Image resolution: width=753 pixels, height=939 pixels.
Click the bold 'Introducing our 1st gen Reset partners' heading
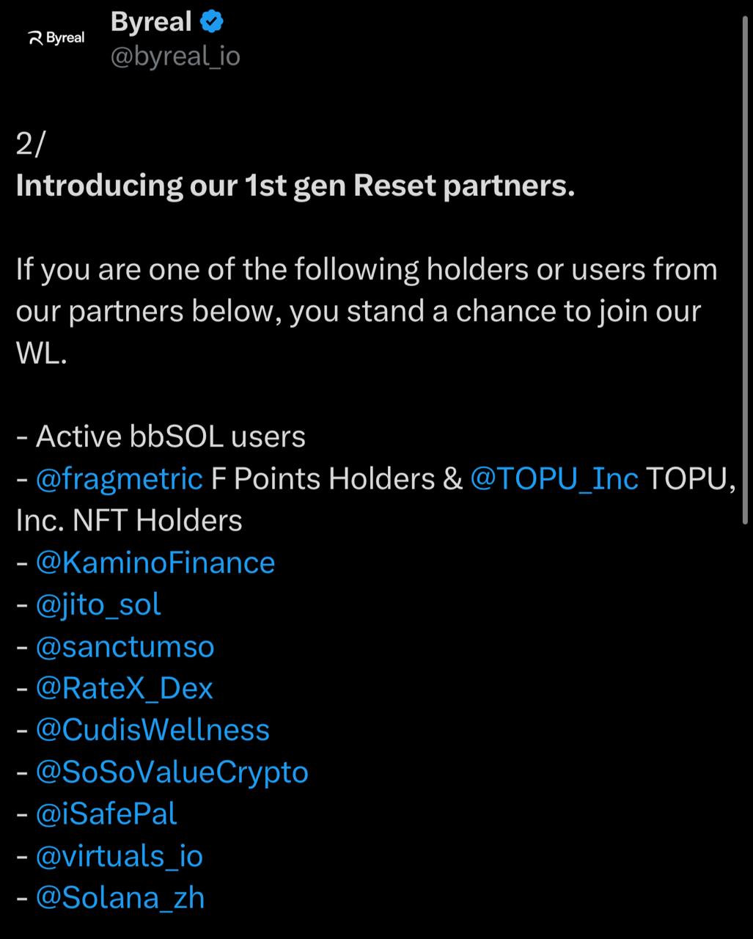point(295,186)
